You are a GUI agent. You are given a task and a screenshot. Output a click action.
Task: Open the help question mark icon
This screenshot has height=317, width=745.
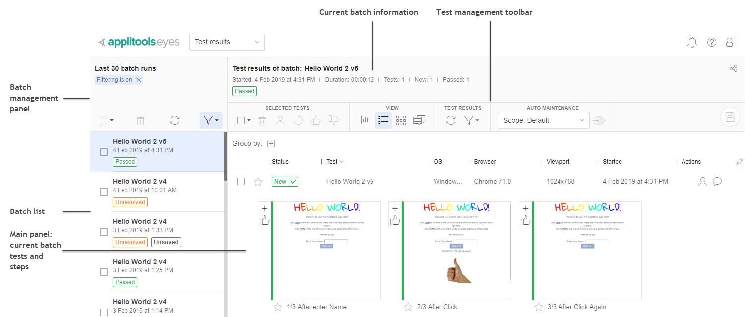point(711,42)
